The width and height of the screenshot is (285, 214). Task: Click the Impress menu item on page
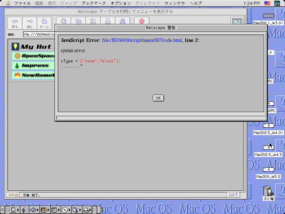click(33, 66)
